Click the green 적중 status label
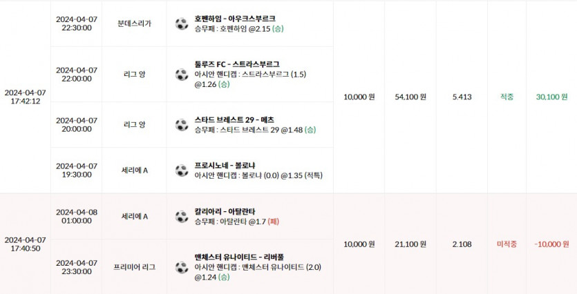 point(507,97)
